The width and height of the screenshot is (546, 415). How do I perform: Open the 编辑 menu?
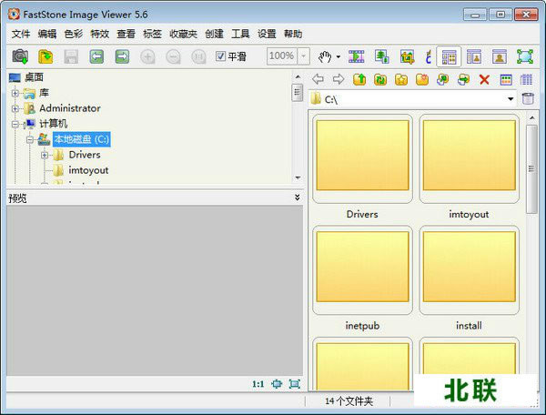point(47,34)
